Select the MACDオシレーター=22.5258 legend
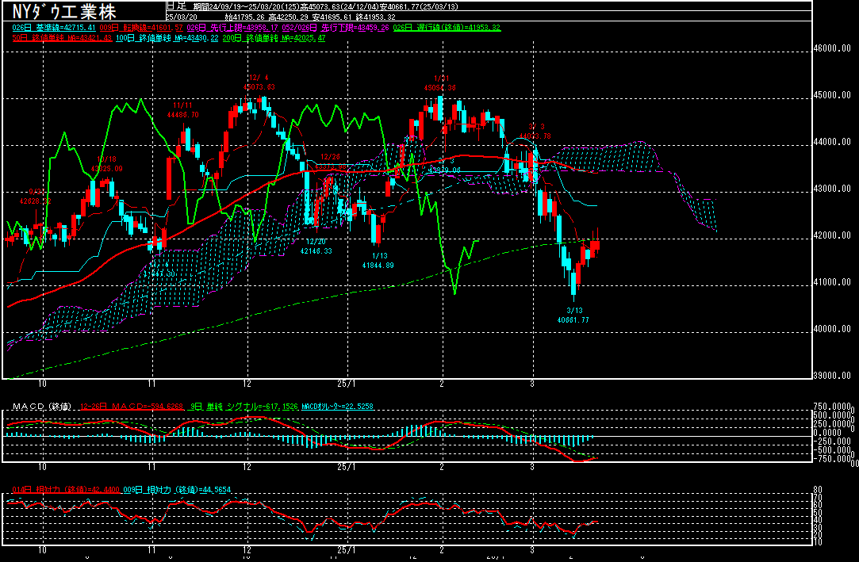The width and height of the screenshot is (859, 562). click(337, 407)
